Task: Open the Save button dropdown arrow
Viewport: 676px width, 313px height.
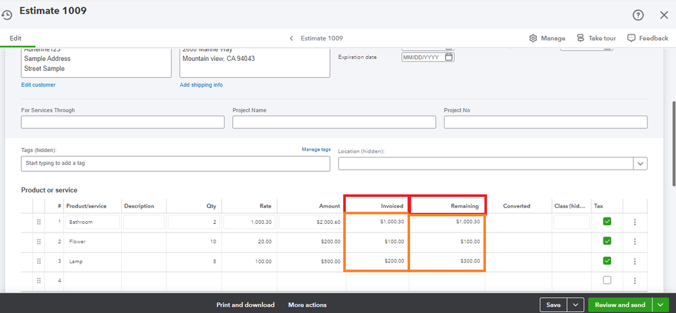Action: pyautogui.click(x=575, y=305)
